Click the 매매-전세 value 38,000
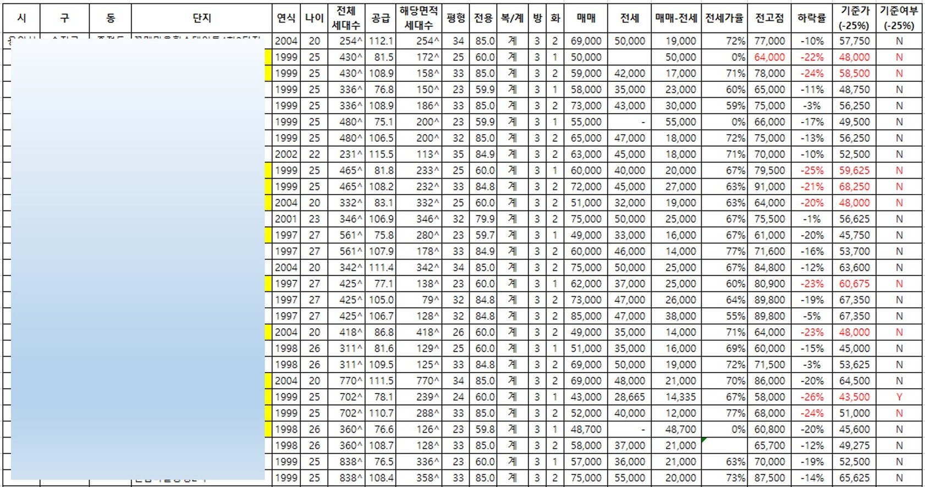The width and height of the screenshot is (925, 487). pyautogui.click(x=681, y=316)
